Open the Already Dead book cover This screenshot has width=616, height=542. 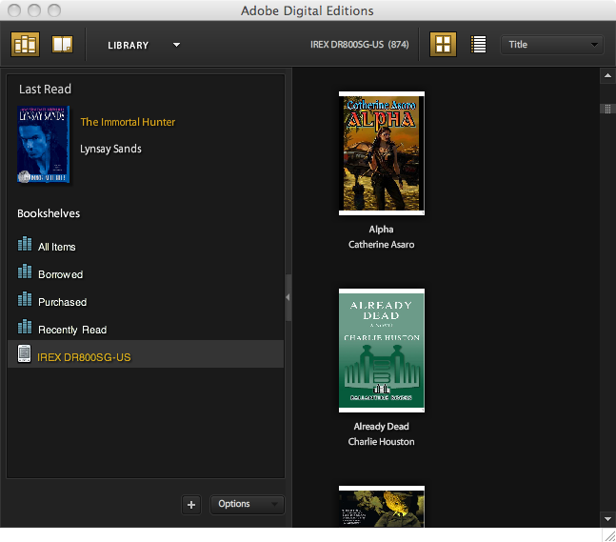tap(382, 351)
